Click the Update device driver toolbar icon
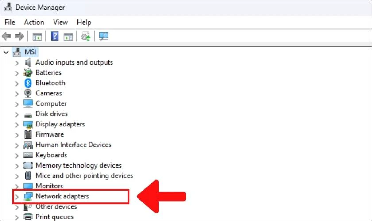This screenshot has height=221, width=372. (85, 36)
